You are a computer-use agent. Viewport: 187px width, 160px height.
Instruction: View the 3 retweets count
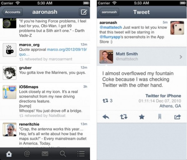pyautogui.click(x=108, y=101)
